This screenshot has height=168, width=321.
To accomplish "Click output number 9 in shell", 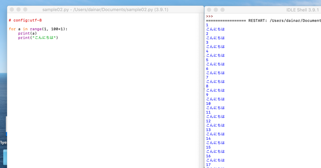I will (x=207, y=95).
